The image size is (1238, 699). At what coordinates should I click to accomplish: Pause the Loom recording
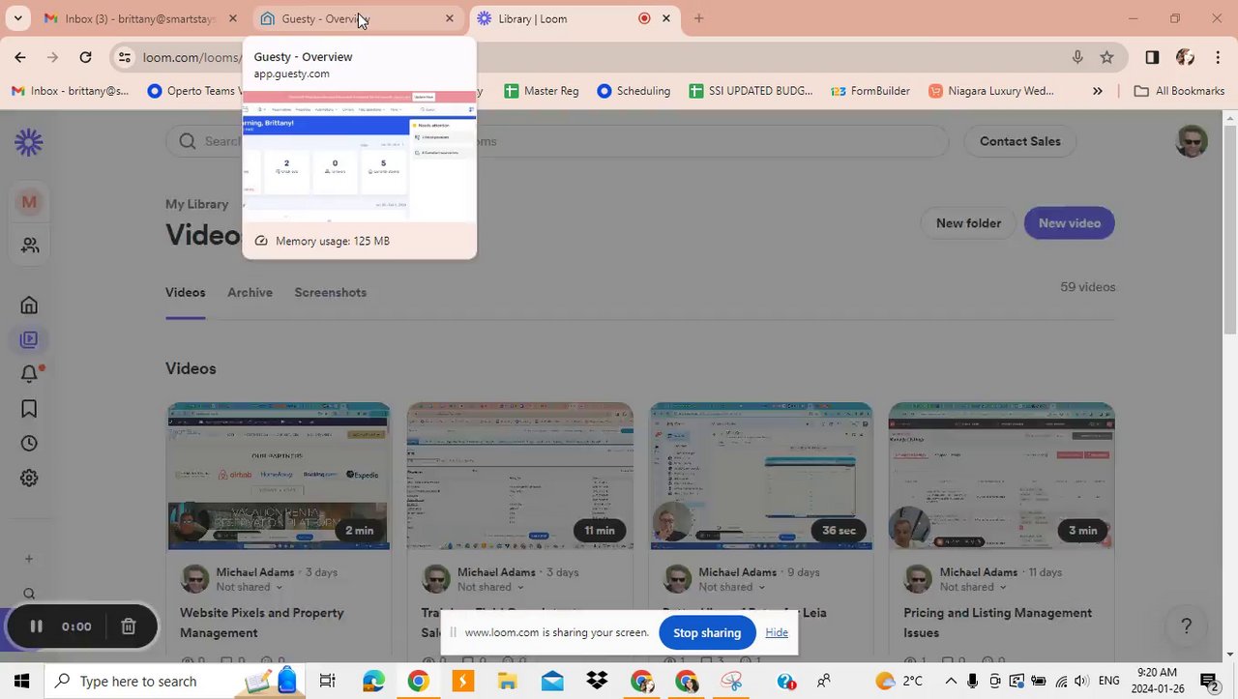(36, 626)
